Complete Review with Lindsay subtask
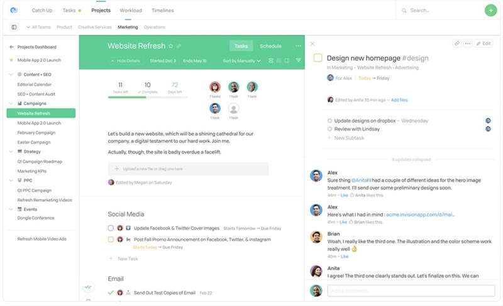 pos(329,129)
